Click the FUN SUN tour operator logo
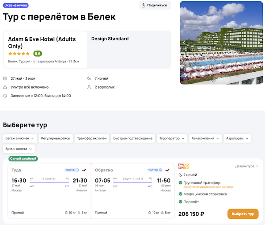Image resolution: width=265 pixels, height=225 pixels. click(x=183, y=167)
